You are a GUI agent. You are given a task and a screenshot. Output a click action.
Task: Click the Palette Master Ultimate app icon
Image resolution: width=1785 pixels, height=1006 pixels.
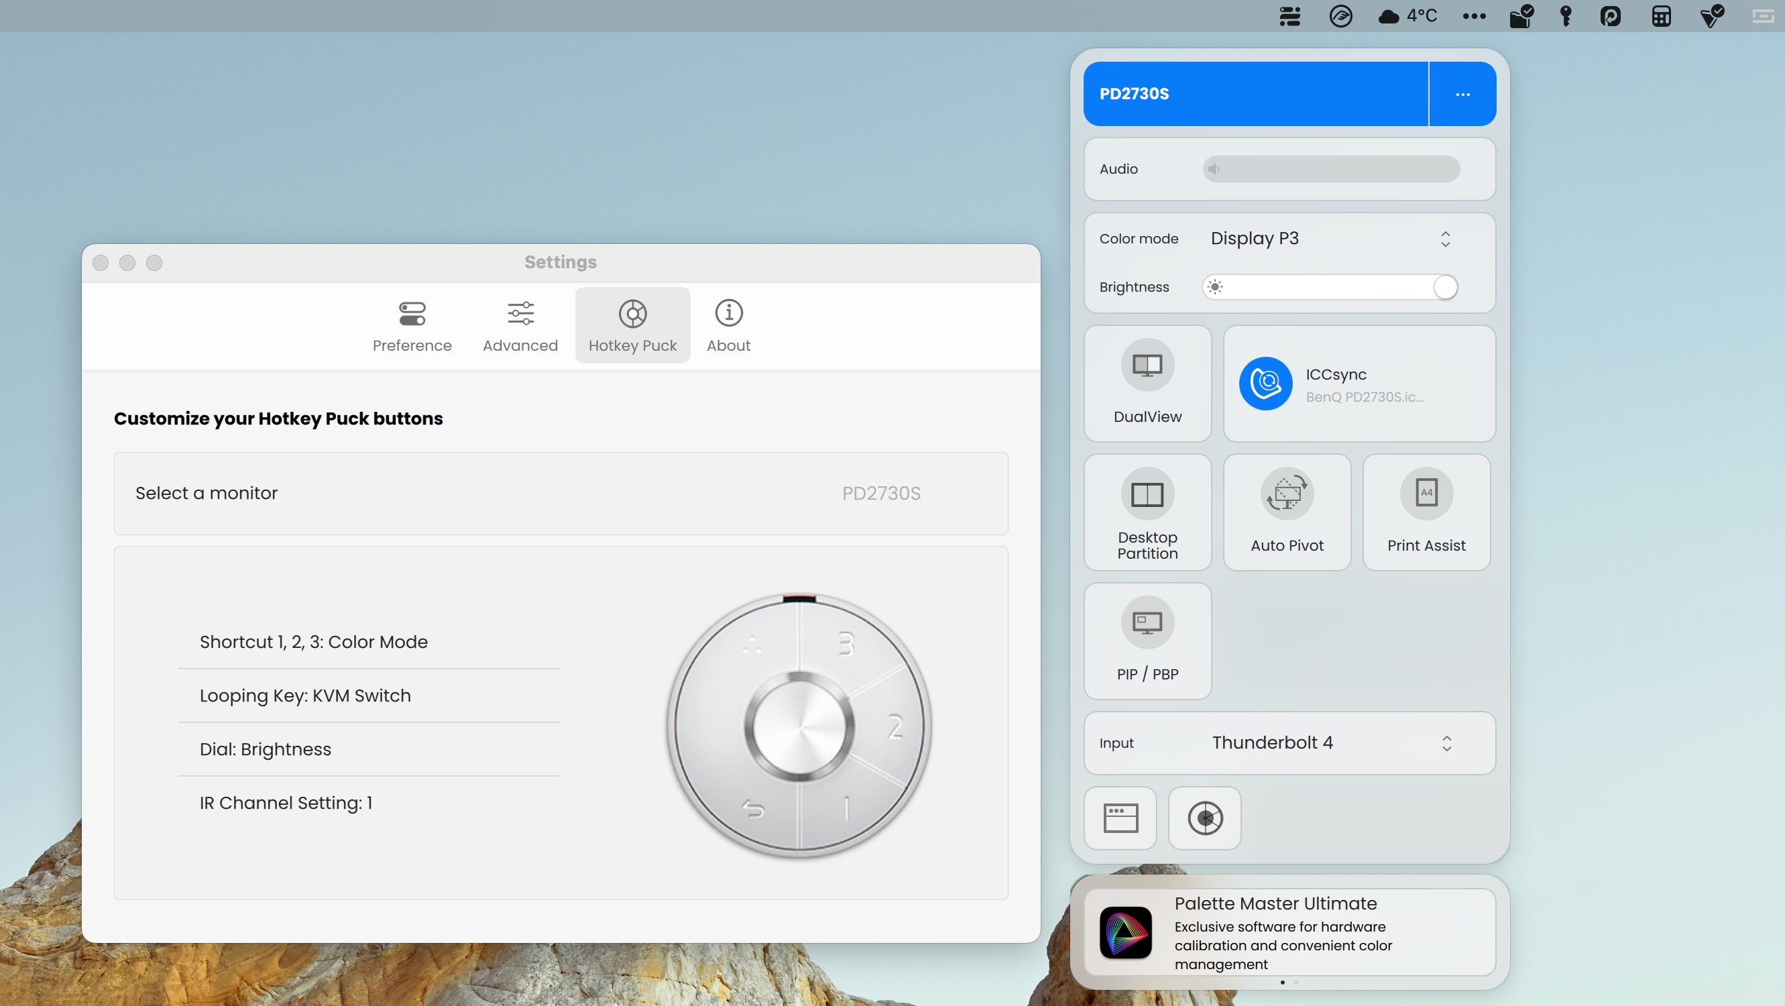tap(1126, 932)
